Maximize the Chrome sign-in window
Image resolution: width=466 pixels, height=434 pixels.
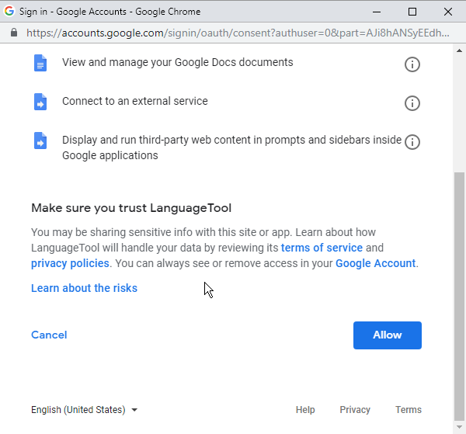(x=412, y=12)
